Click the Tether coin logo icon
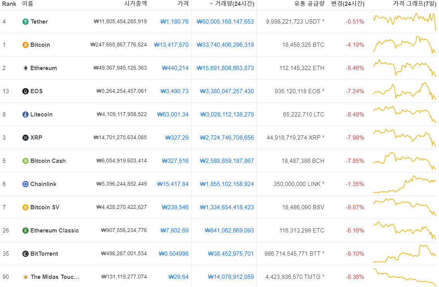 pyautogui.click(x=26, y=22)
